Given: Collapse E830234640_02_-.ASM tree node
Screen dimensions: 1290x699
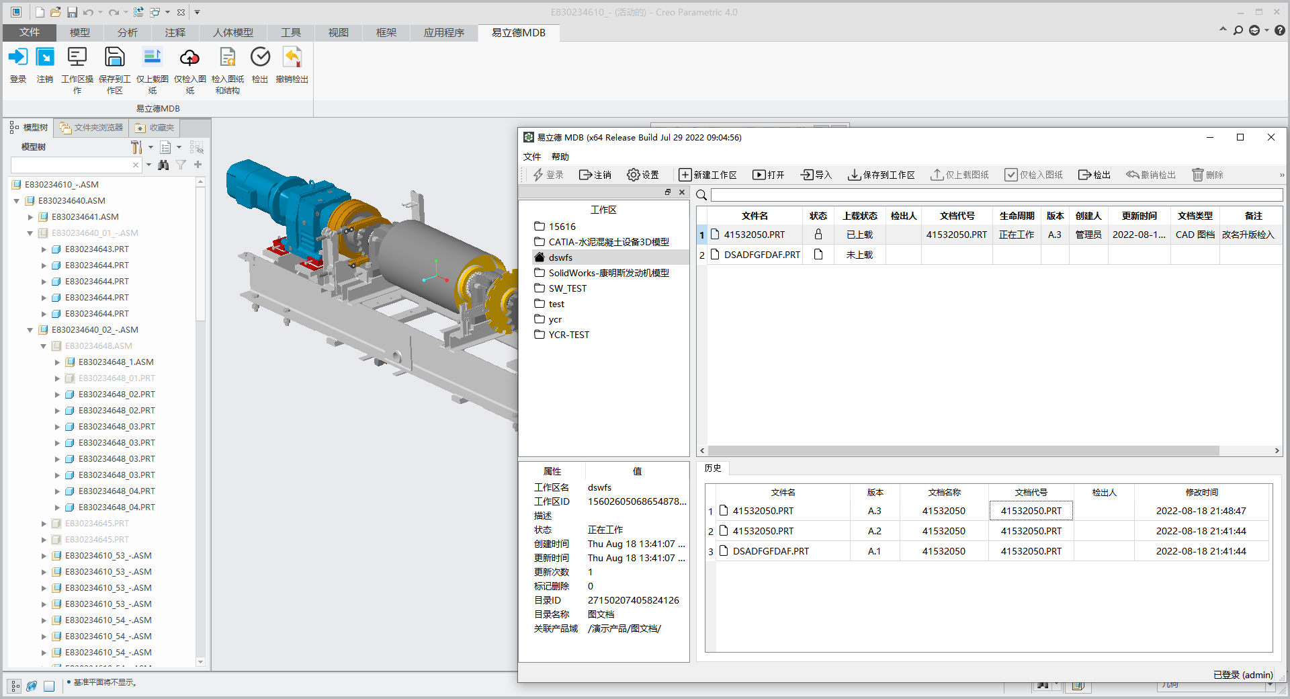Looking at the screenshot, I should coord(30,330).
